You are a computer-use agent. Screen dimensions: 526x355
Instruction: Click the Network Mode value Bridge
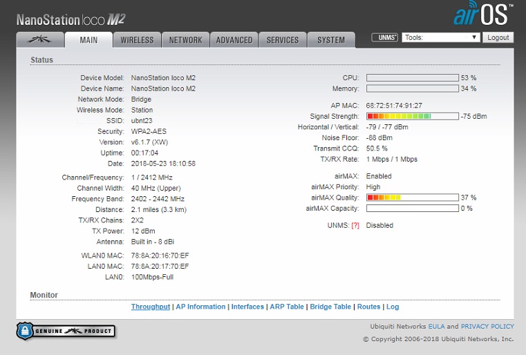click(x=141, y=99)
